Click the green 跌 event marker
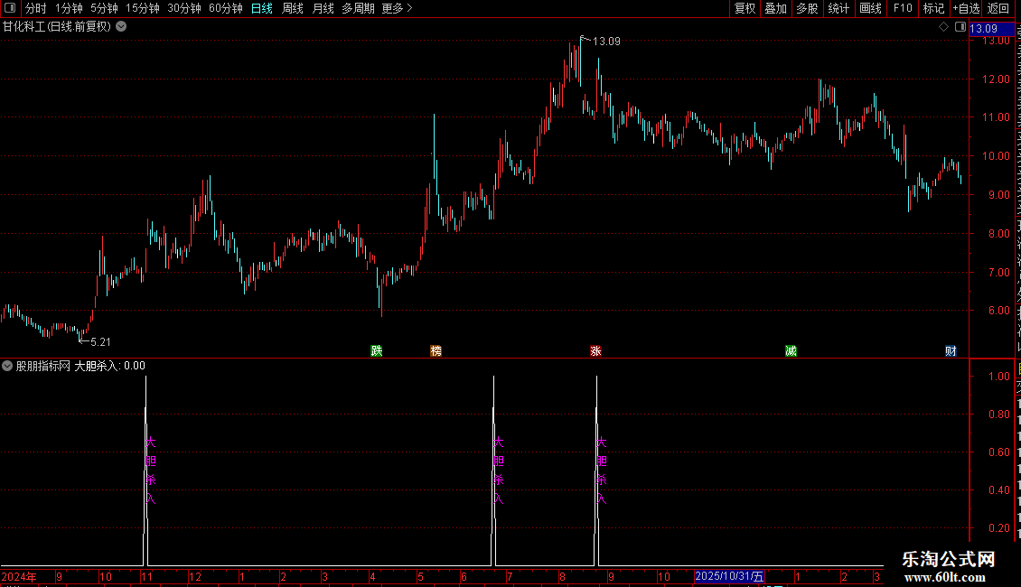Image resolution: width=1021 pixels, height=587 pixels. pos(377,350)
